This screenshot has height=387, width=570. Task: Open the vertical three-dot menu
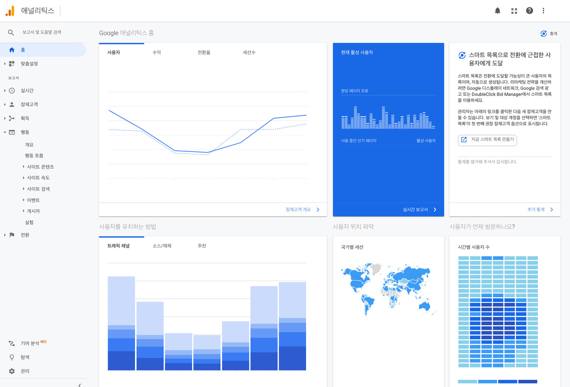[x=543, y=11]
